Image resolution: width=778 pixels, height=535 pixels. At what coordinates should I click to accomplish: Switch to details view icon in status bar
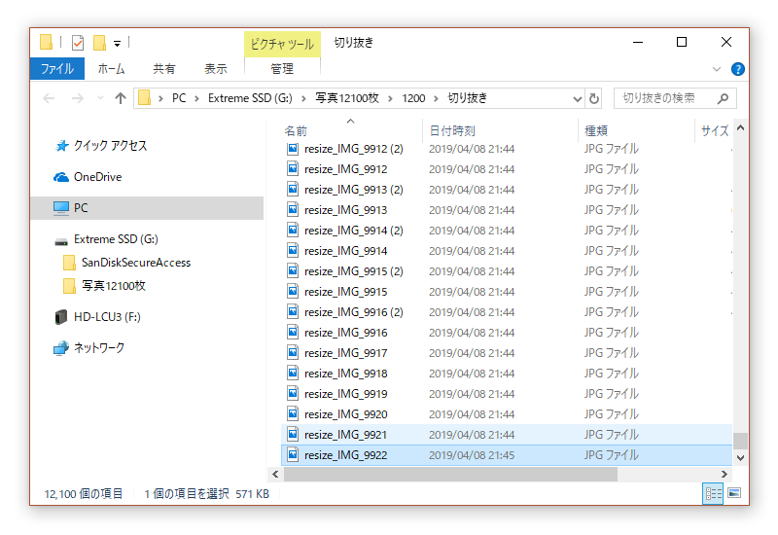tap(713, 494)
